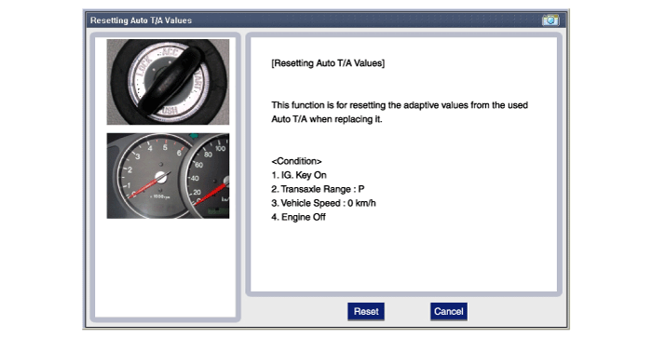Select the Transaxle Range : P line

[319, 189]
